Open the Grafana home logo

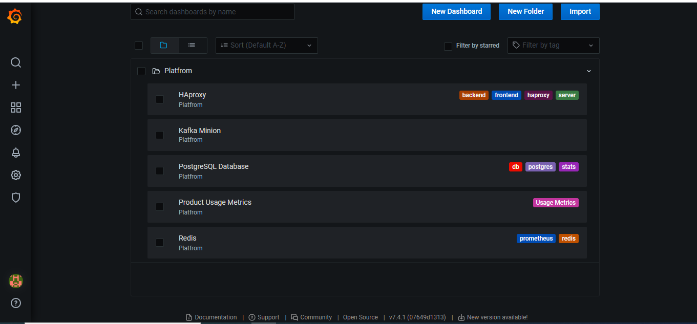click(15, 17)
